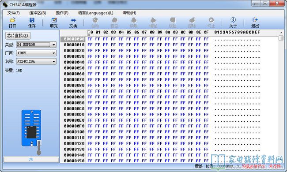The height and width of the screenshot is (172, 287).
Task: Click the 容量: 16K capacity label
Action: 14,71
